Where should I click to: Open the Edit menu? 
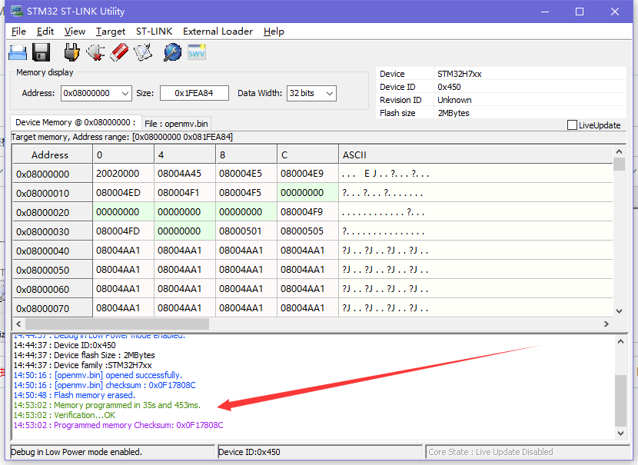[x=45, y=32]
